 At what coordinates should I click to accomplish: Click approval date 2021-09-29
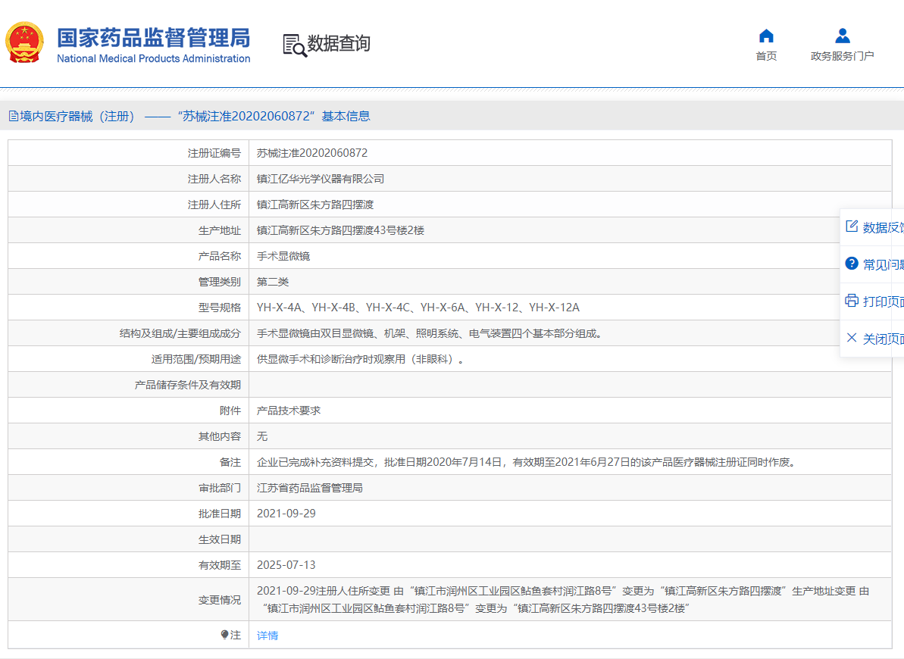tap(286, 513)
